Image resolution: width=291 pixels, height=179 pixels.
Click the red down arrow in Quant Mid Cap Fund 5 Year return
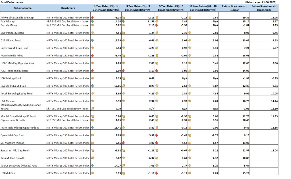tap(157, 135)
